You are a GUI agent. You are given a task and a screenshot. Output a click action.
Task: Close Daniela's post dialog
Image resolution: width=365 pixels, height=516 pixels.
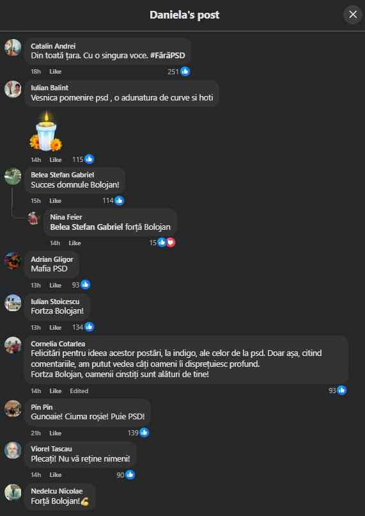(x=353, y=15)
